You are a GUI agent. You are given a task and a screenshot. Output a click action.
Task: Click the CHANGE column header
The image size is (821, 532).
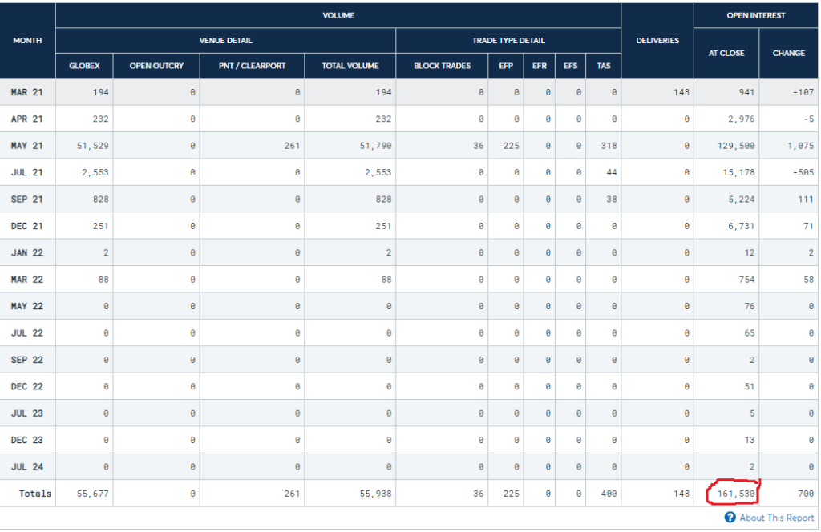point(788,53)
